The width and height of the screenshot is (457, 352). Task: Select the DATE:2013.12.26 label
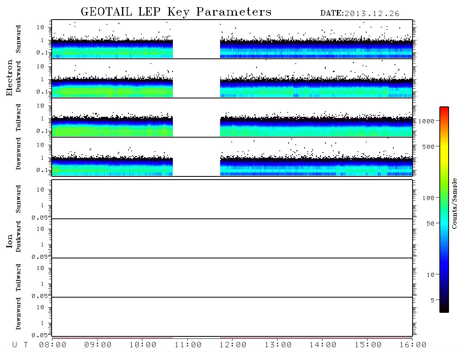(x=360, y=14)
